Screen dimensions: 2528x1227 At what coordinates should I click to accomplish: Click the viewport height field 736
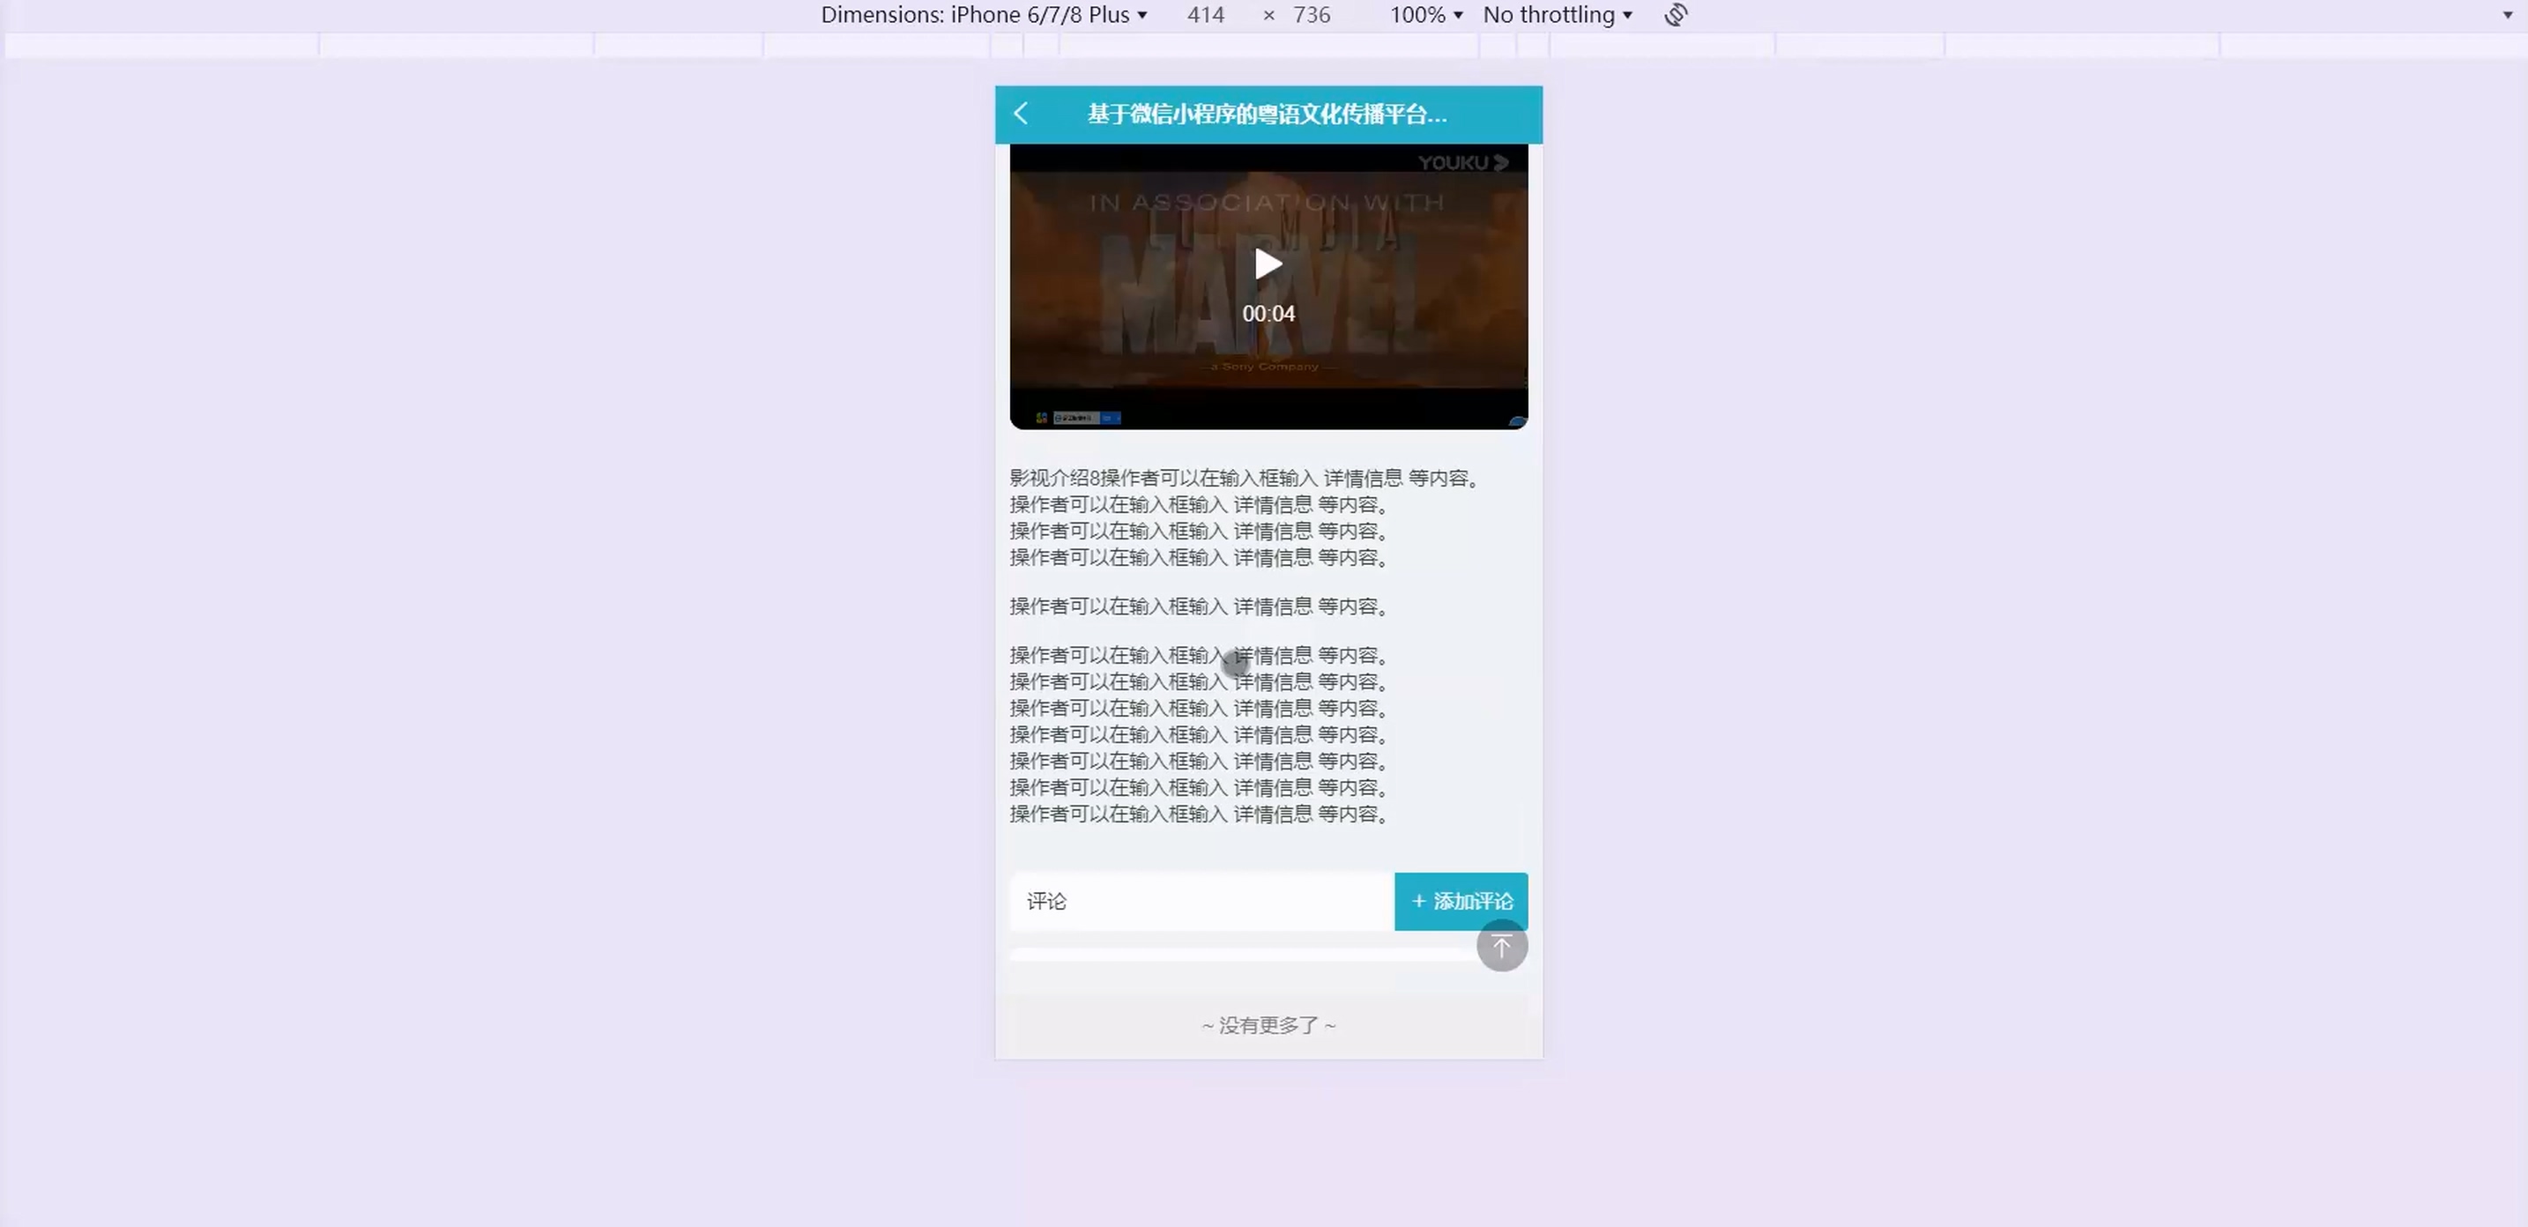tap(1311, 15)
